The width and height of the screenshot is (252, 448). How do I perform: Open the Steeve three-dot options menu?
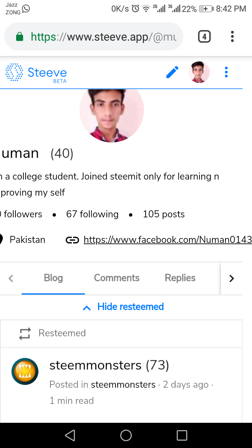(x=226, y=72)
